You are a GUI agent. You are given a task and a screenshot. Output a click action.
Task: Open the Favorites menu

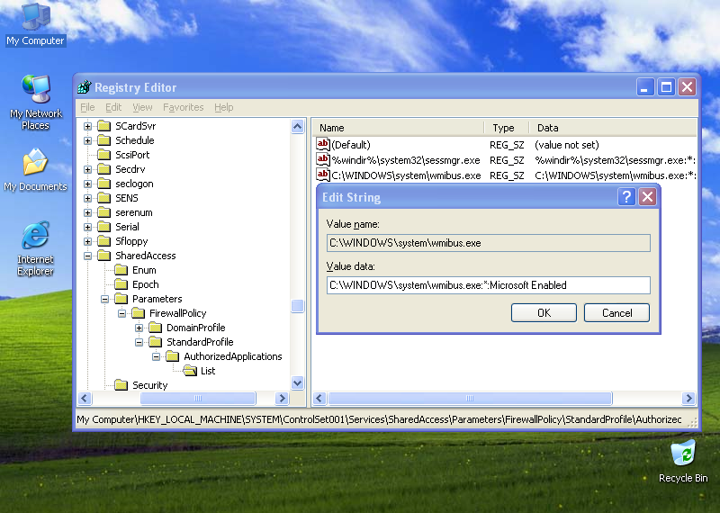(x=184, y=107)
